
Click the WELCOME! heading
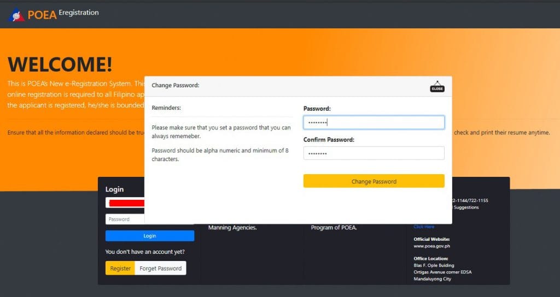coord(60,64)
